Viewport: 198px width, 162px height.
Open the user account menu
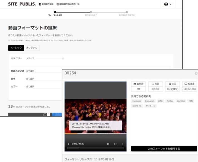pyautogui.click(x=168, y=4)
